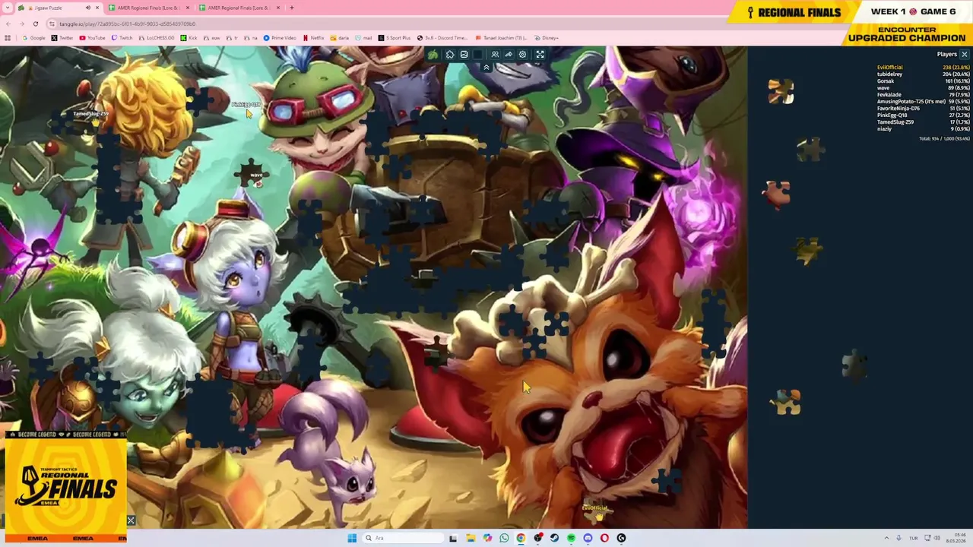
Task: Switch to the second AMER Regional Finals tab
Action: [239, 8]
